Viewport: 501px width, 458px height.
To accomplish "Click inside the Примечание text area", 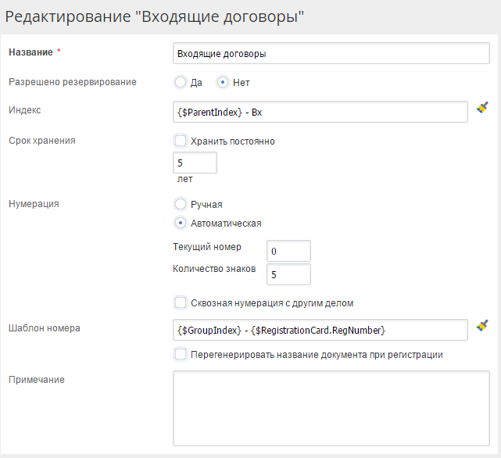I will coord(330,406).
